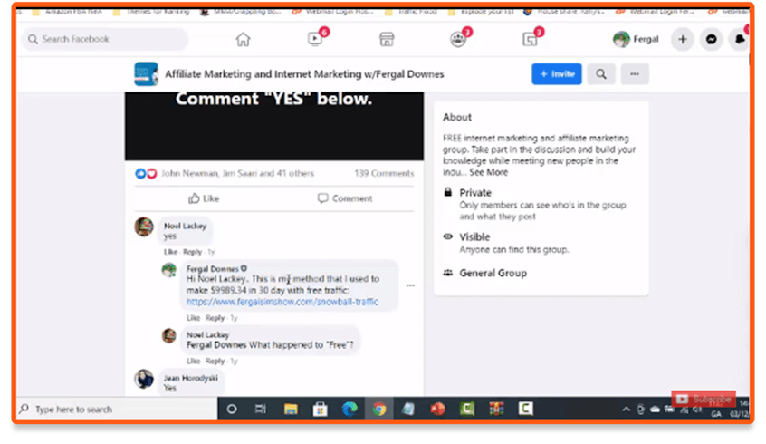Open Fergal Downes' avatar in the reply
The width and height of the screenshot is (766, 444).
(169, 270)
